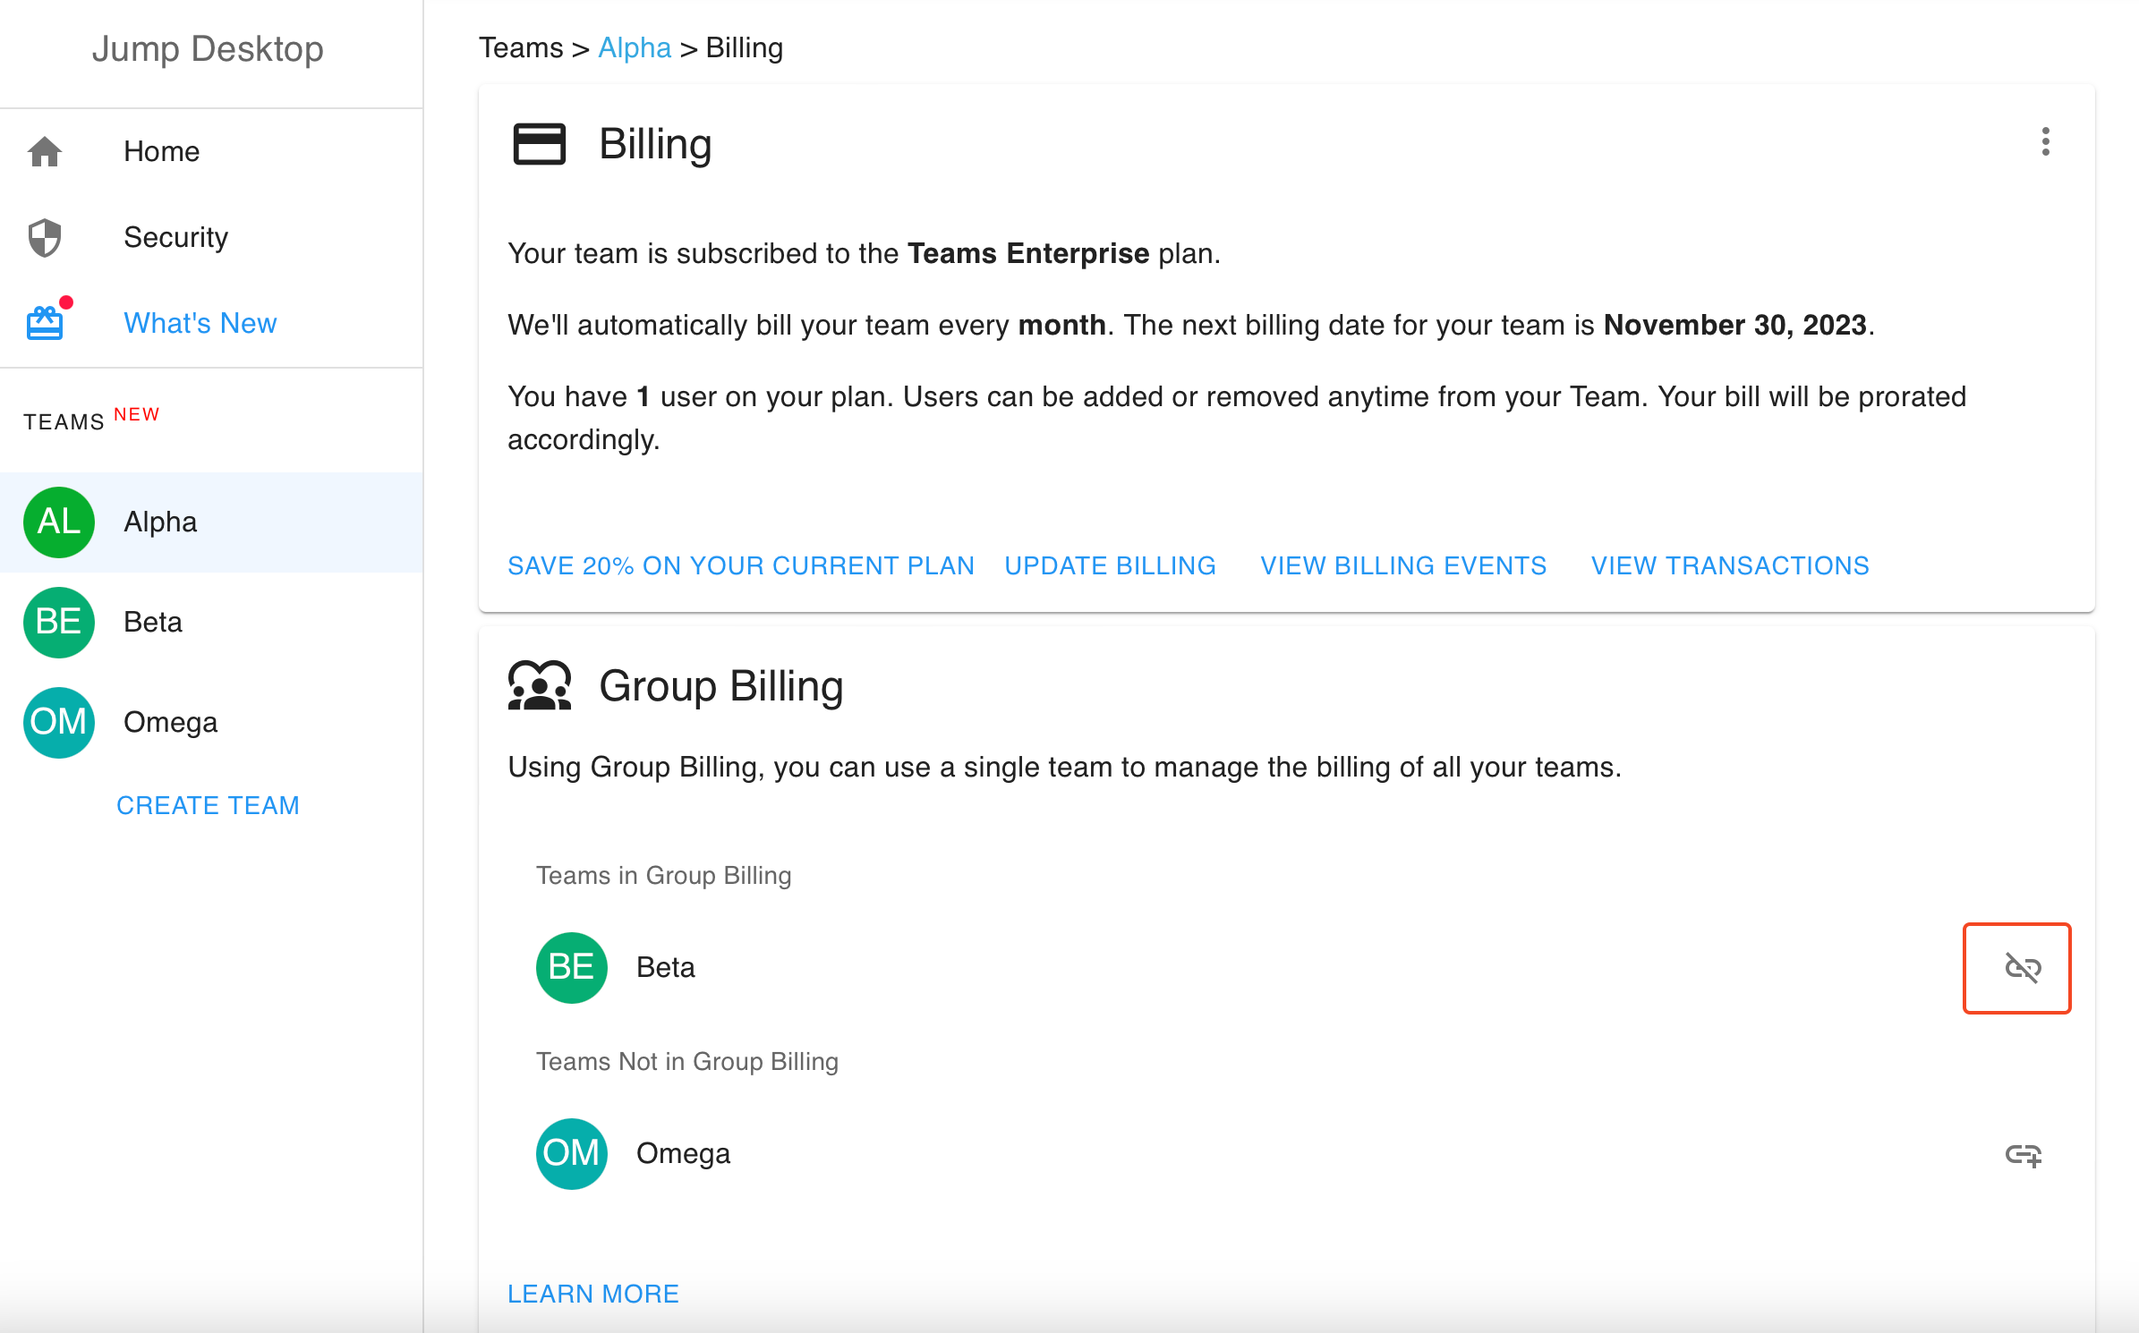The width and height of the screenshot is (2139, 1333).
Task: Click the Home house icon
Action: click(45, 151)
